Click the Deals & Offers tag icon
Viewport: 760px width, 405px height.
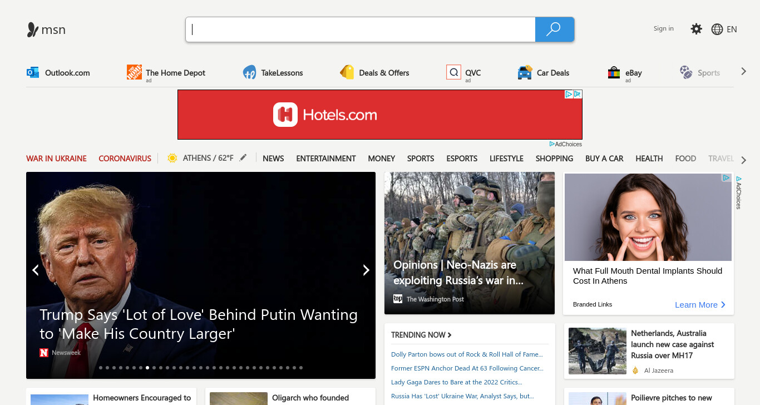click(x=347, y=72)
